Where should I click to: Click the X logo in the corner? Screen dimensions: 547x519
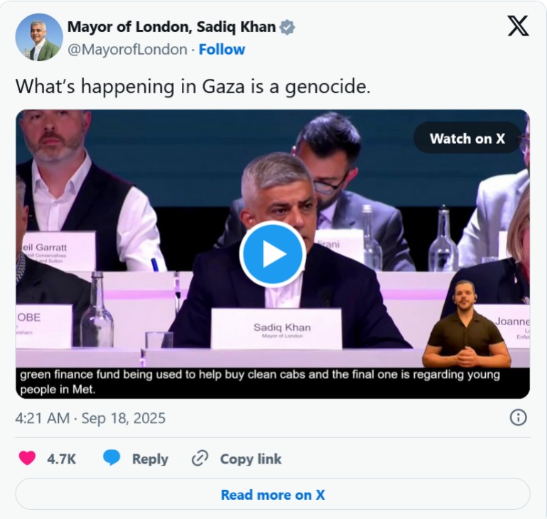[518, 26]
